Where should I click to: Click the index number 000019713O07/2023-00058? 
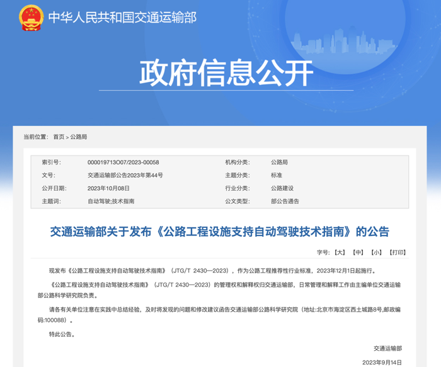[123, 162]
